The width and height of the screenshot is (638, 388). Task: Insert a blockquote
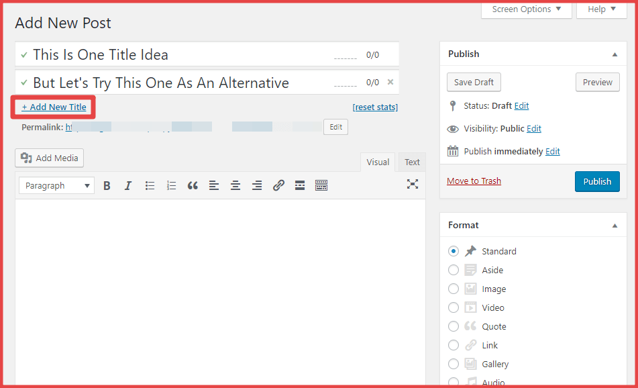click(193, 186)
